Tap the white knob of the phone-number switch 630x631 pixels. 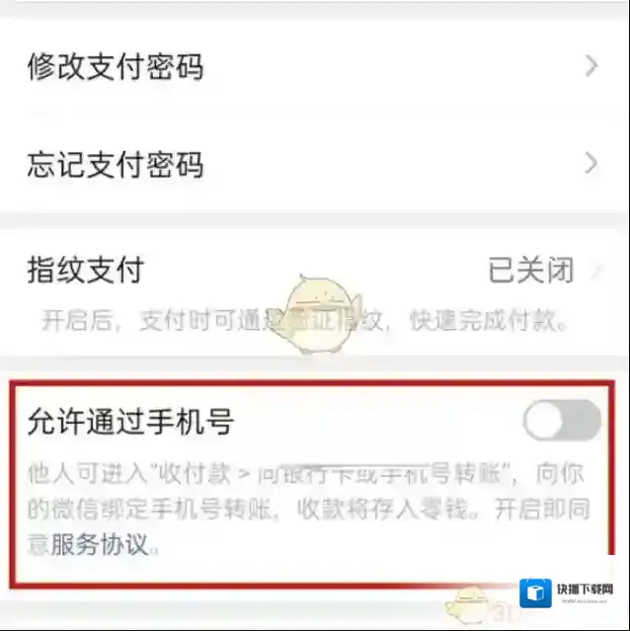pyautogui.click(x=543, y=420)
